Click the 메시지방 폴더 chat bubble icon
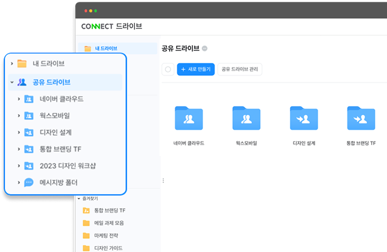Image resolution: width=387 pixels, height=252 pixels. coord(29,182)
